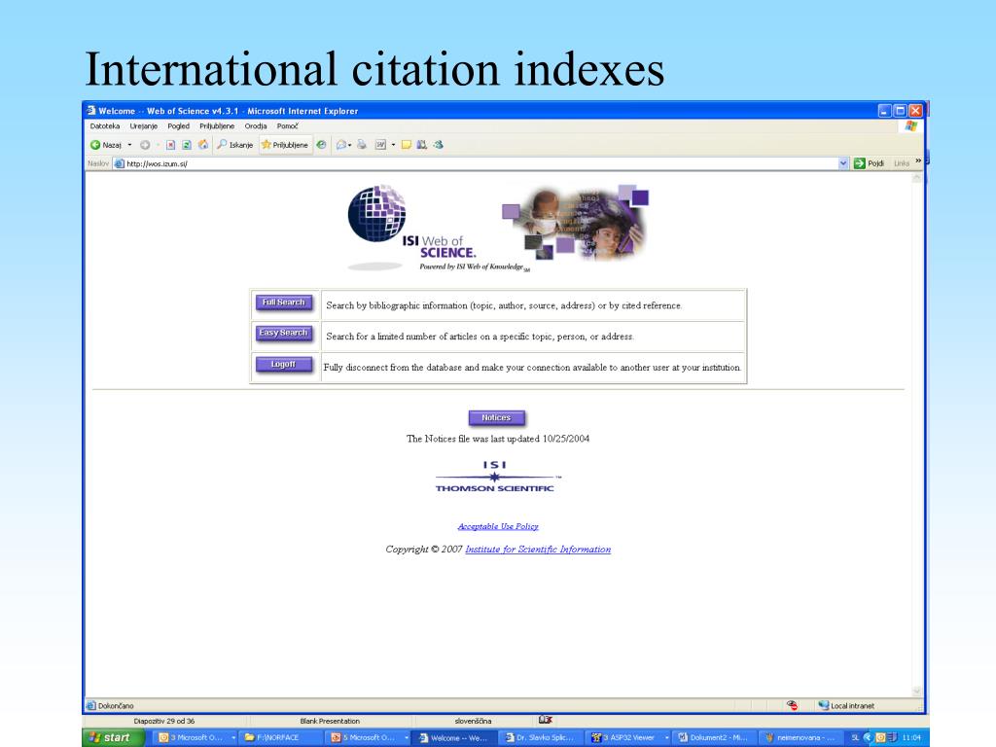The height and width of the screenshot is (747, 996).
Task: Click the 11:04 system tray clock
Action: coord(911,737)
